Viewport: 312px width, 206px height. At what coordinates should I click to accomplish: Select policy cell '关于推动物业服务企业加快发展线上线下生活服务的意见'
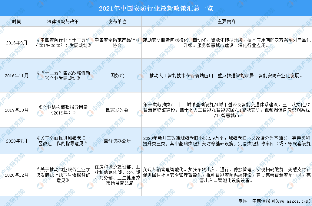pyautogui.click(x=63, y=175)
